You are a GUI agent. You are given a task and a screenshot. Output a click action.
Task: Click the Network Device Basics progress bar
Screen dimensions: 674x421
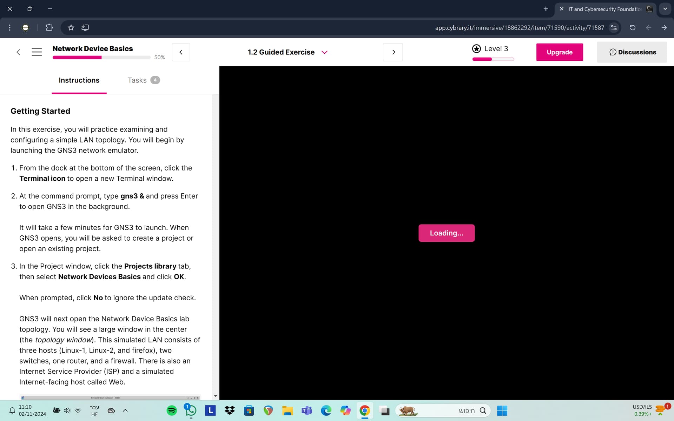(x=101, y=58)
